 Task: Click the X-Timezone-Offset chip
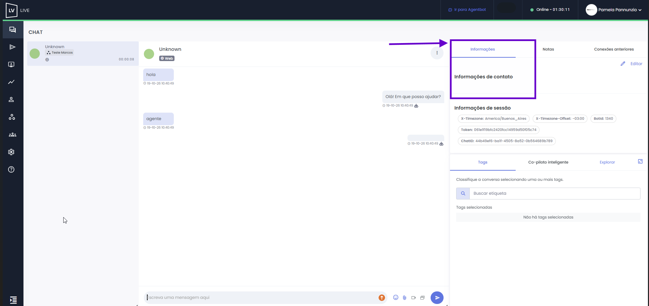coord(560,119)
